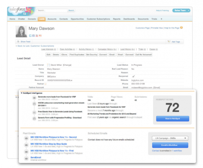203x168 pixels.
Task: Click the Email button
Action: (112, 54)
